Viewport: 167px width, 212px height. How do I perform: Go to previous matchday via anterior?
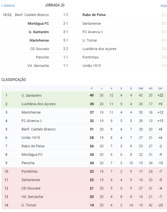pos(8,6)
